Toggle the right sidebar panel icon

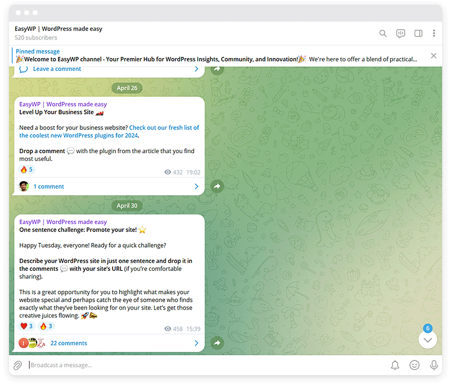click(418, 33)
